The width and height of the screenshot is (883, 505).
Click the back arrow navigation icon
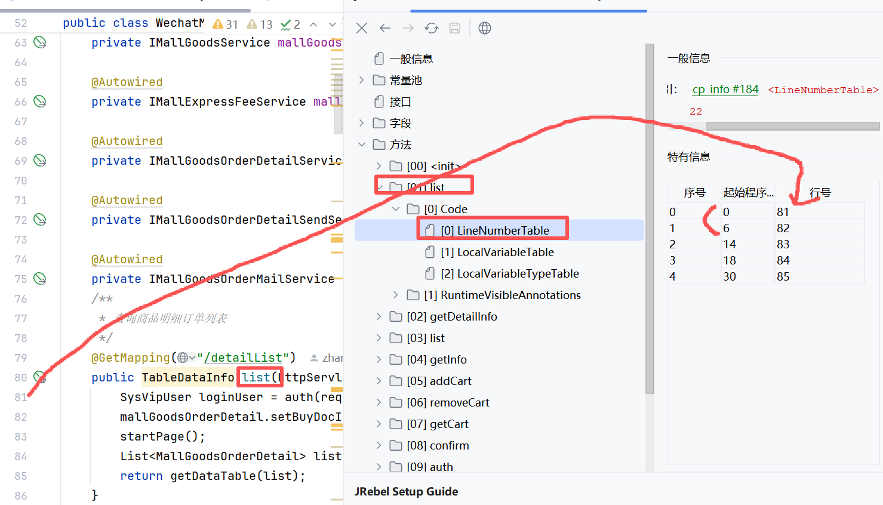[385, 28]
